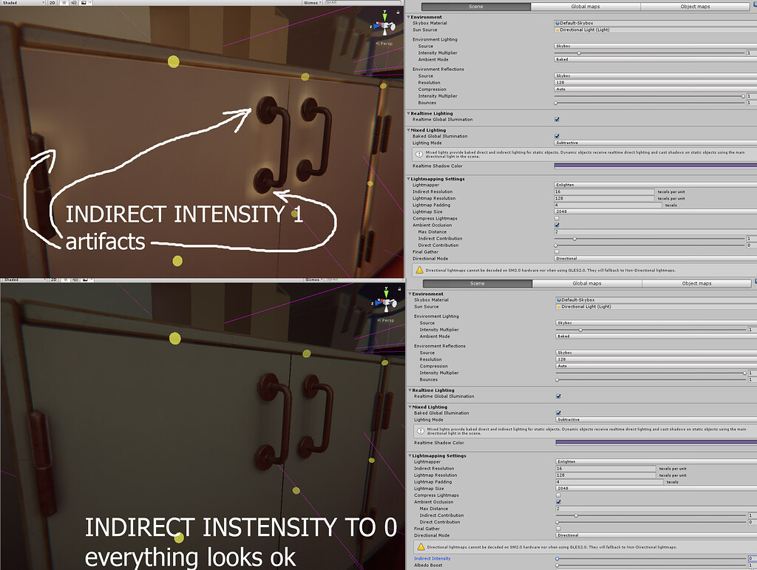Mute scene audio via the speaker icon
Screen dimensions: 757x570
pyautogui.click(x=74, y=2)
